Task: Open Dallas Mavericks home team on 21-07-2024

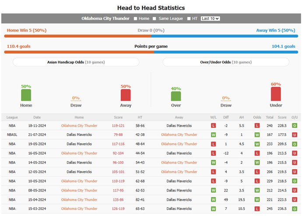Action: click(x=79, y=135)
